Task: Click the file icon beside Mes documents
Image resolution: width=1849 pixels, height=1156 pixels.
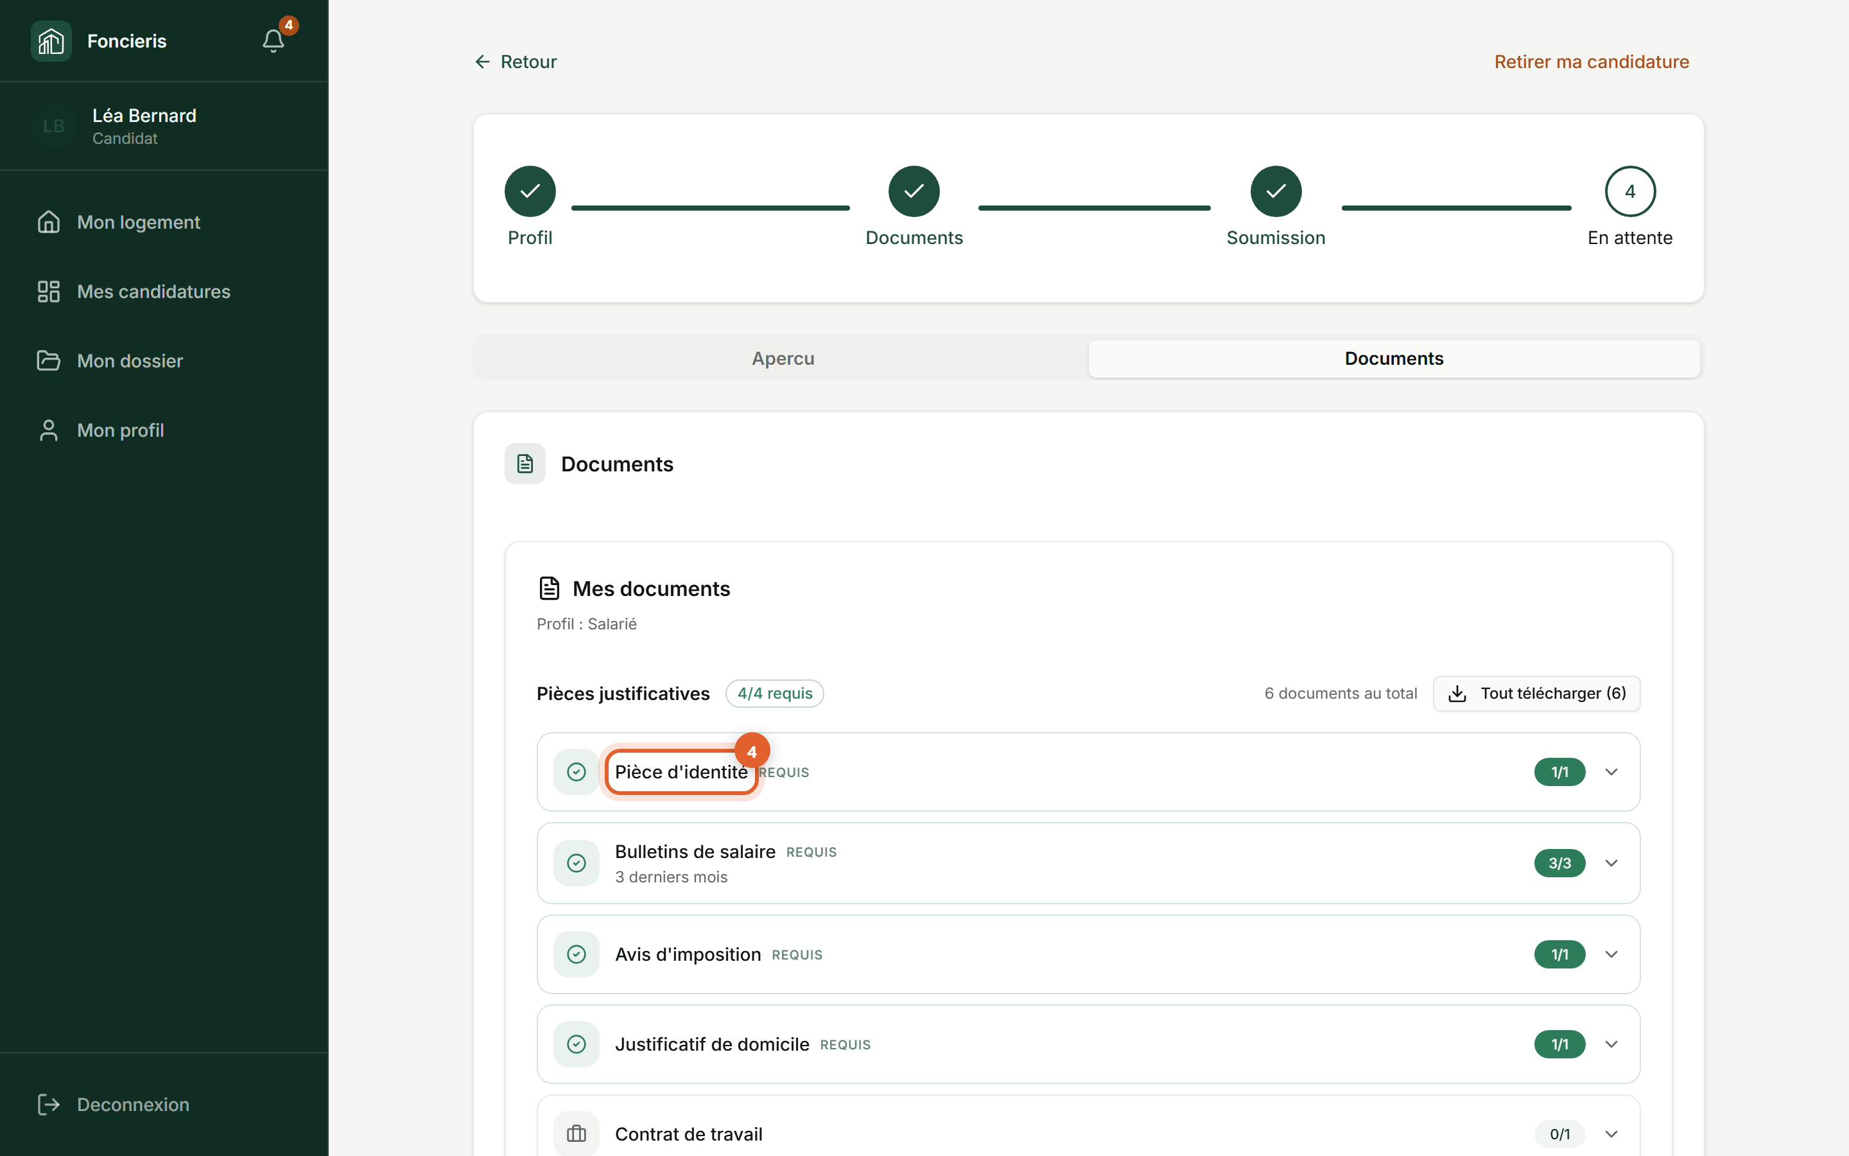Action: [x=550, y=589]
